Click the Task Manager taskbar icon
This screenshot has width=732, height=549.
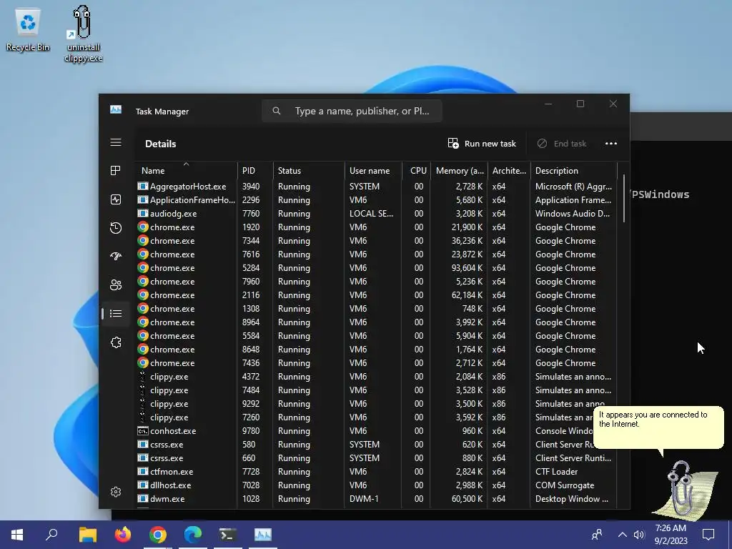263,535
